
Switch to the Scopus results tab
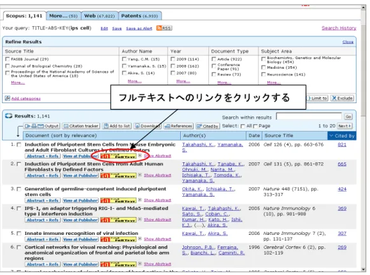[x=24, y=16]
